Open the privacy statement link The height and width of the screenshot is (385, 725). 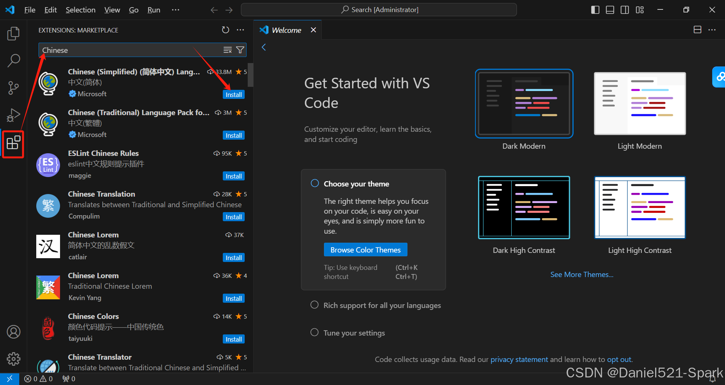(519, 359)
